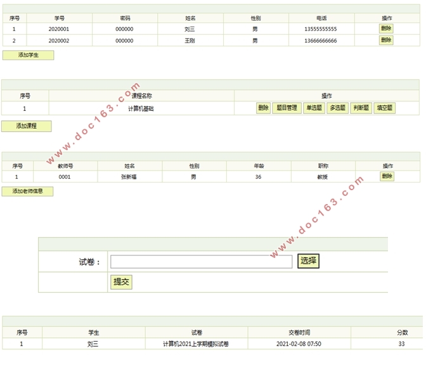Click teacher name 张新福

point(129,177)
